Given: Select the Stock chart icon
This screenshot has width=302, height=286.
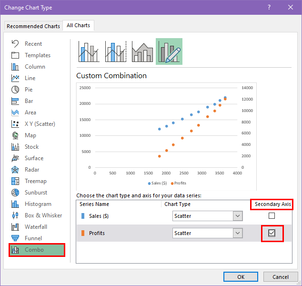Looking at the screenshot, I should point(15,147).
